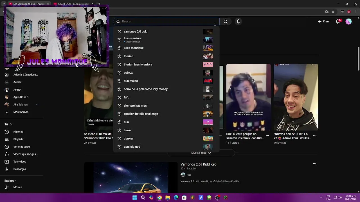Bookmark this page with the star
The height and width of the screenshot is (202, 360).
point(333,12)
